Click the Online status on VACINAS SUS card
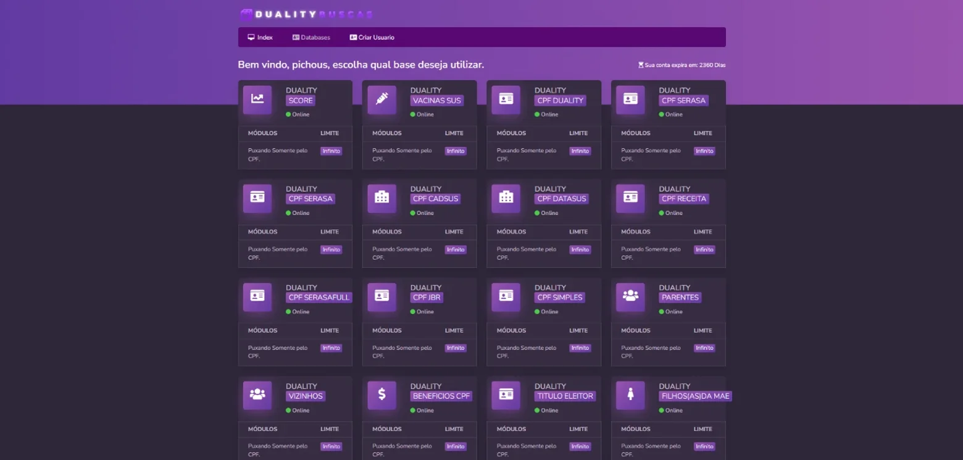This screenshot has height=460, width=963. (x=422, y=115)
